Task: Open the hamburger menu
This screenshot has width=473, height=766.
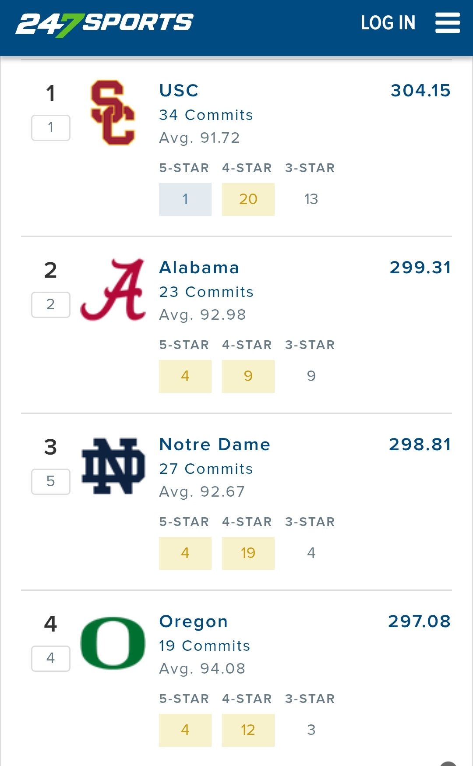Action: click(x=447, y=23)
